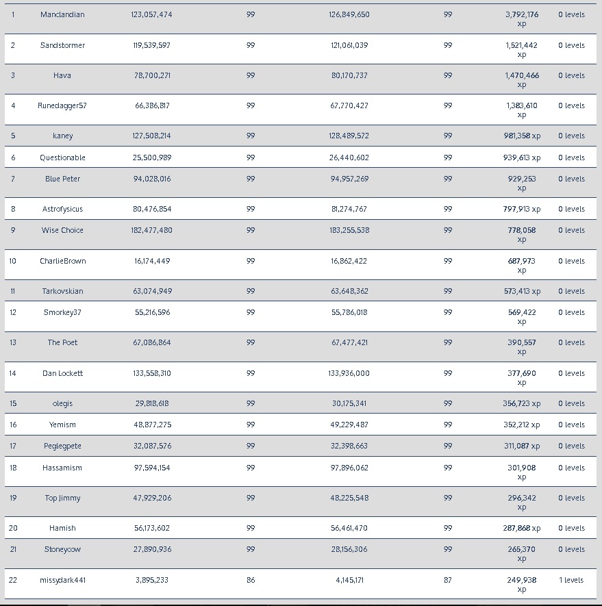Screen dimensions: 602x606
Task: Click the Questionable player name
Action: tap(62, 157)
